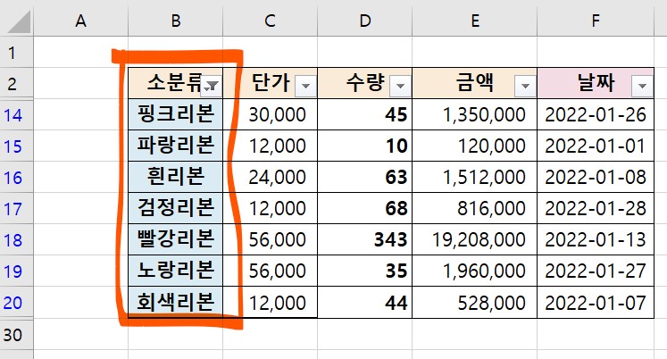This screenshot has height=359, width=667.
Task: Select the date cell 2022-01-26
Action: (596, 114)
